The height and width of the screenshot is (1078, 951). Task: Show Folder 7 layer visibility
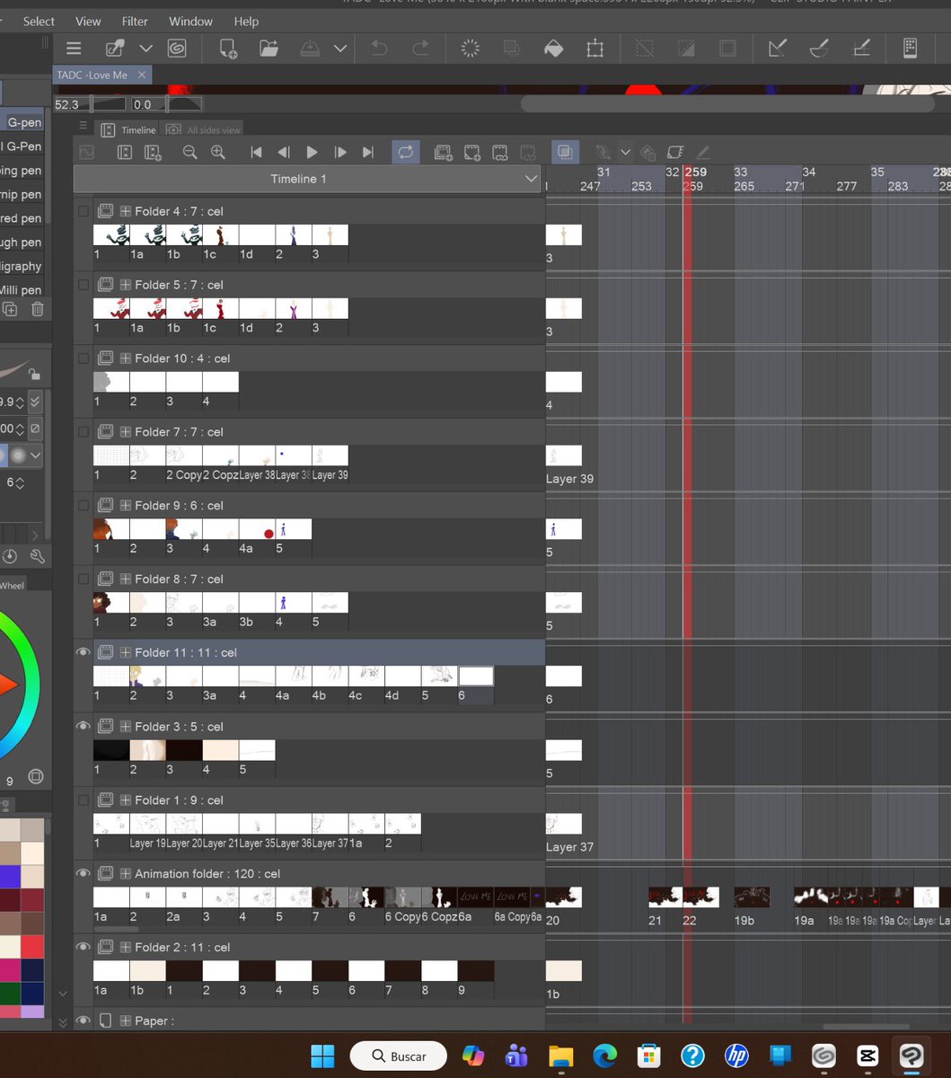click(x=84, y=432)
